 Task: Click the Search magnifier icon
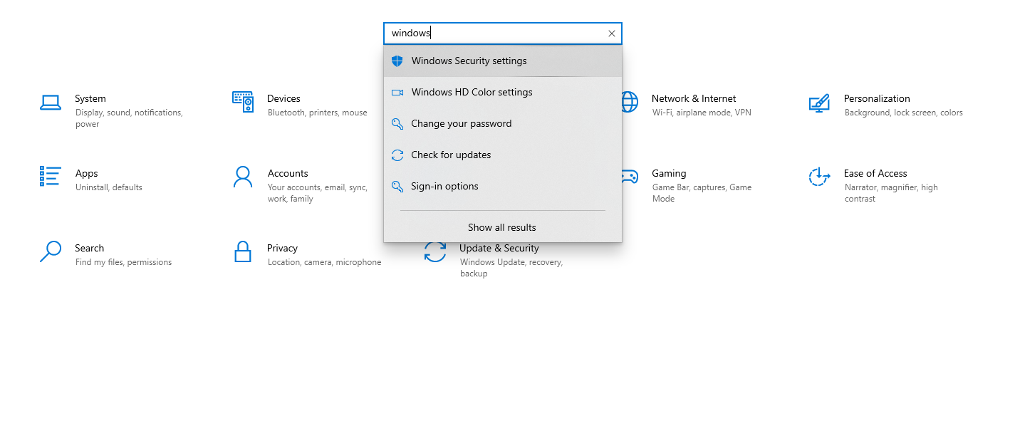point(51,251)
